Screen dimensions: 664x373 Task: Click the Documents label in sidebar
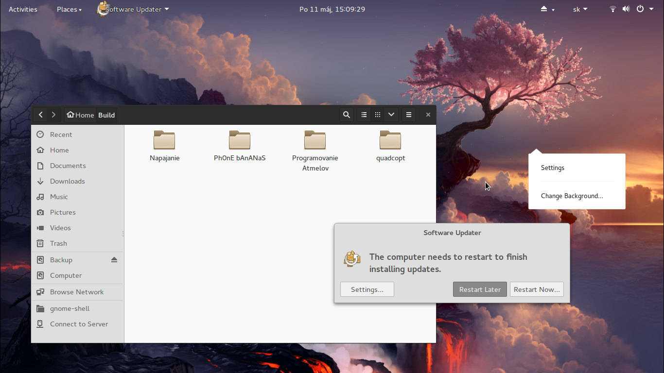click(x=68, y=166)
